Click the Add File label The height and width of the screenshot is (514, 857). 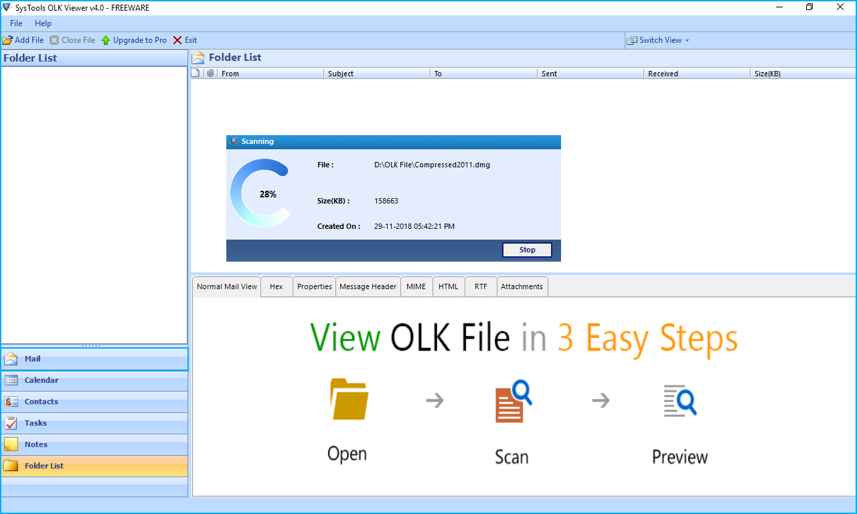[29, 40]
